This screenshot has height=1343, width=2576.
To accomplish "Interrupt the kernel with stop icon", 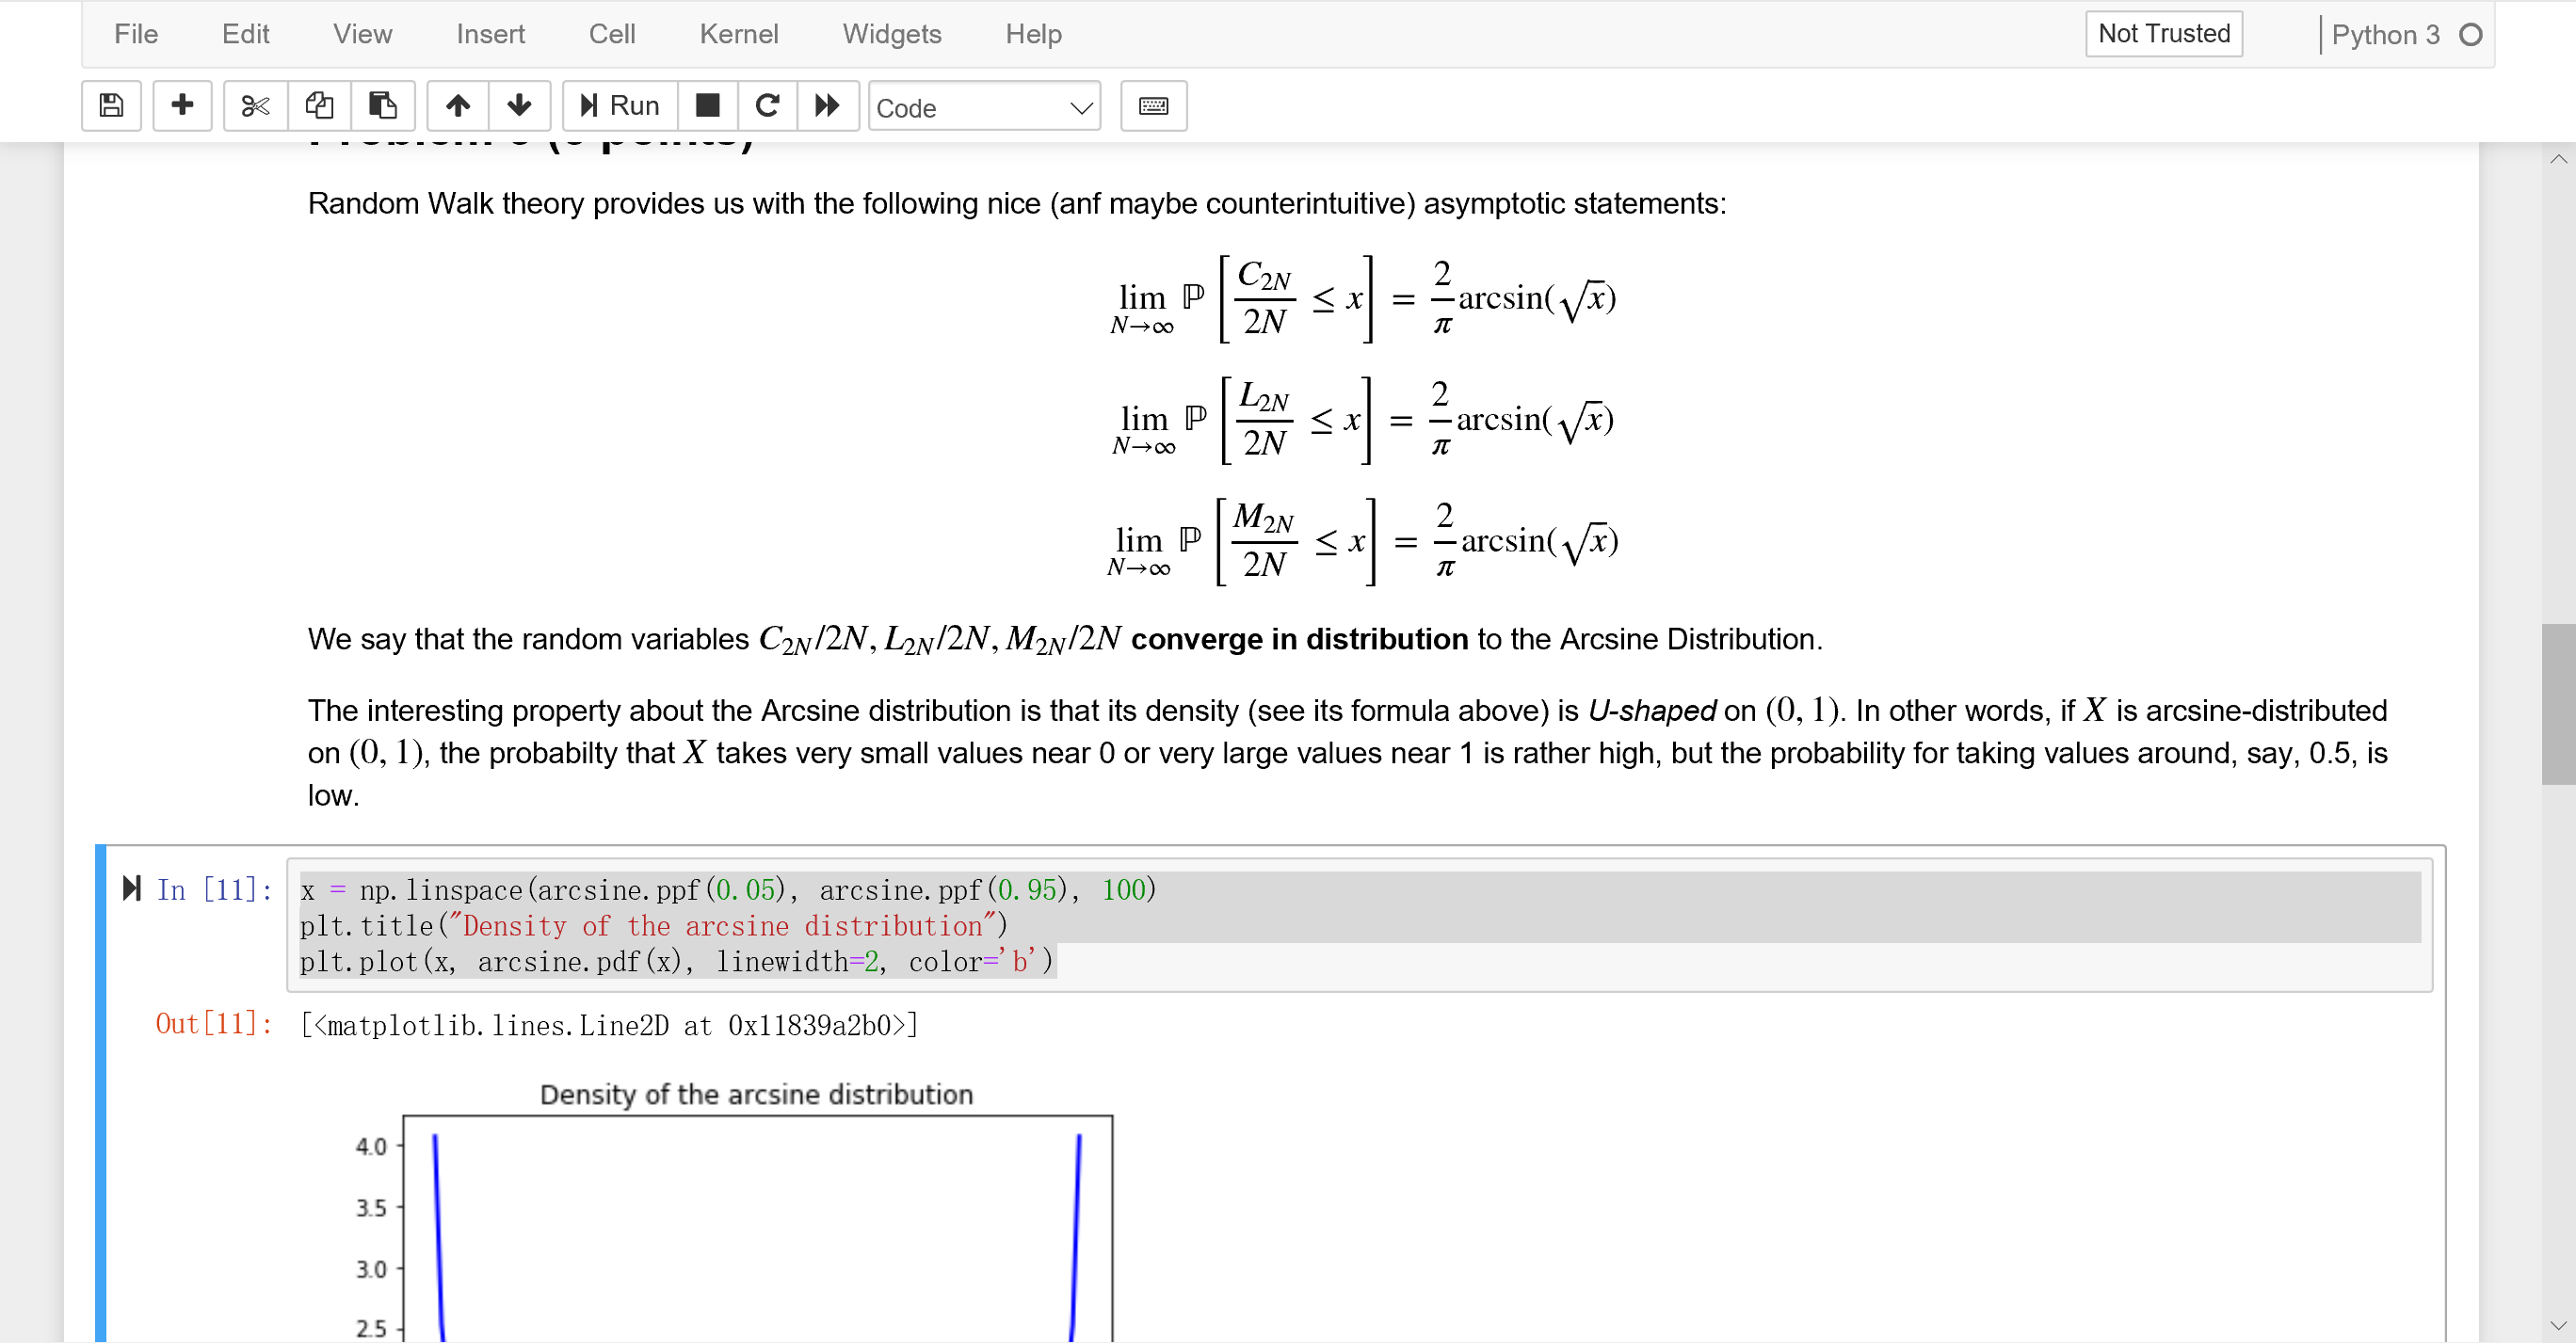I will click(708, 106).
